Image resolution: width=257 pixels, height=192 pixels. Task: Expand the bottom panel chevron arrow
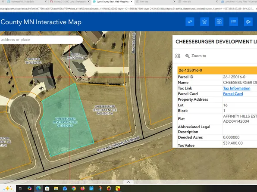tap(128, 182)
